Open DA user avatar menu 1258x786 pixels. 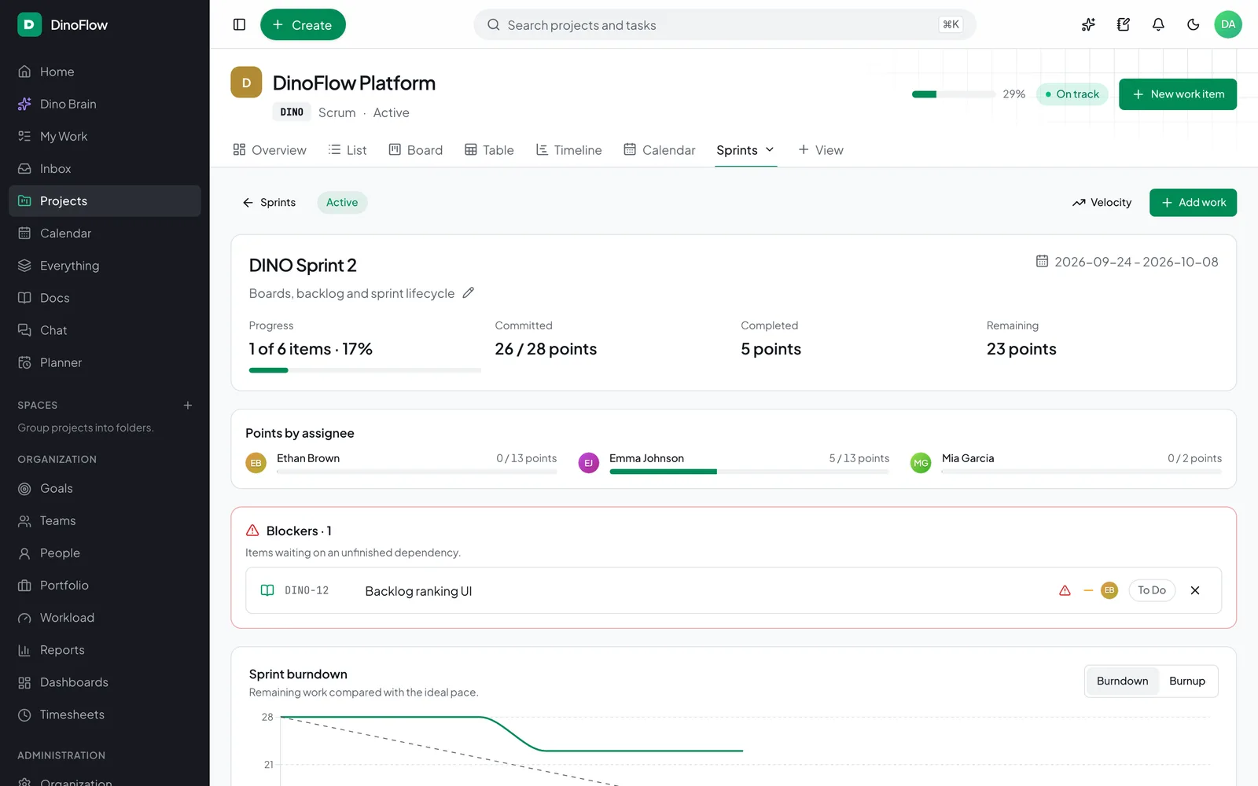(x=1228, y=24)
